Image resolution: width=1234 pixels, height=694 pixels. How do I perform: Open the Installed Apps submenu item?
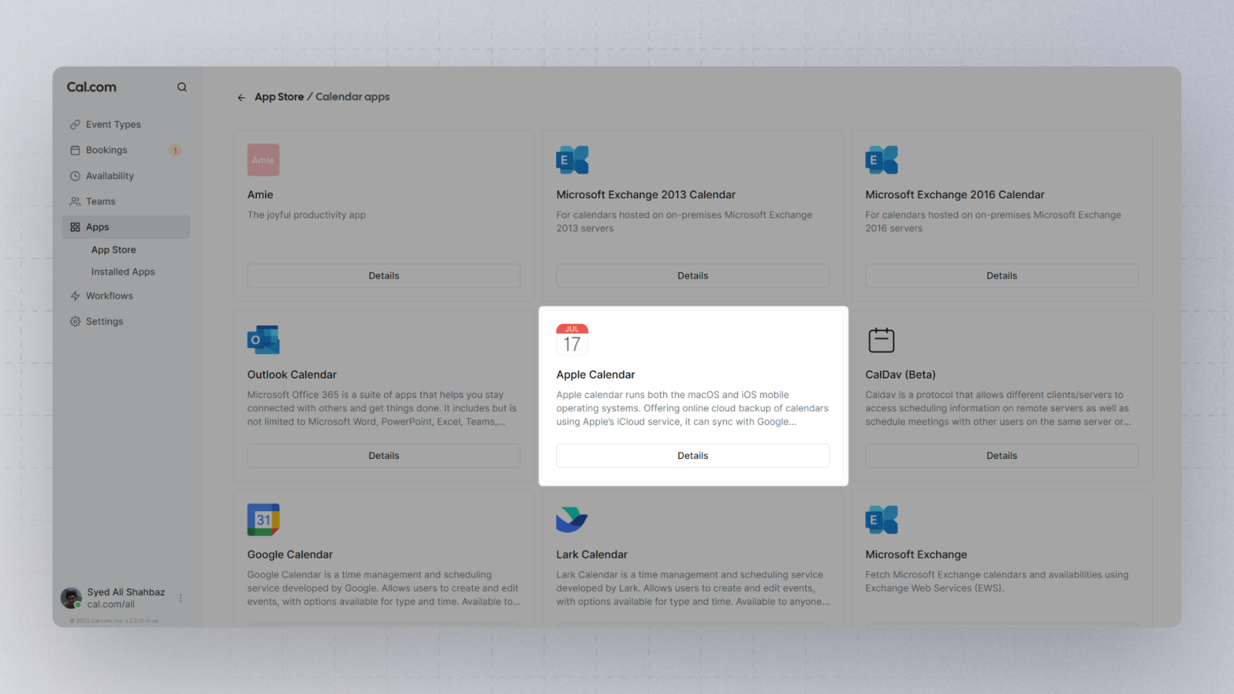[123, 271]
